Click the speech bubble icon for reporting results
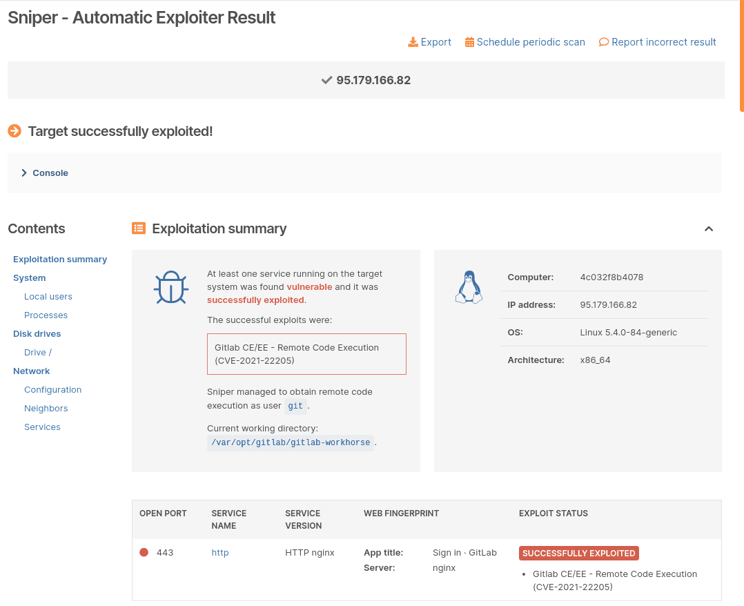Image resolution: width=744 pixels, height=606 pixels. (605, 42)
